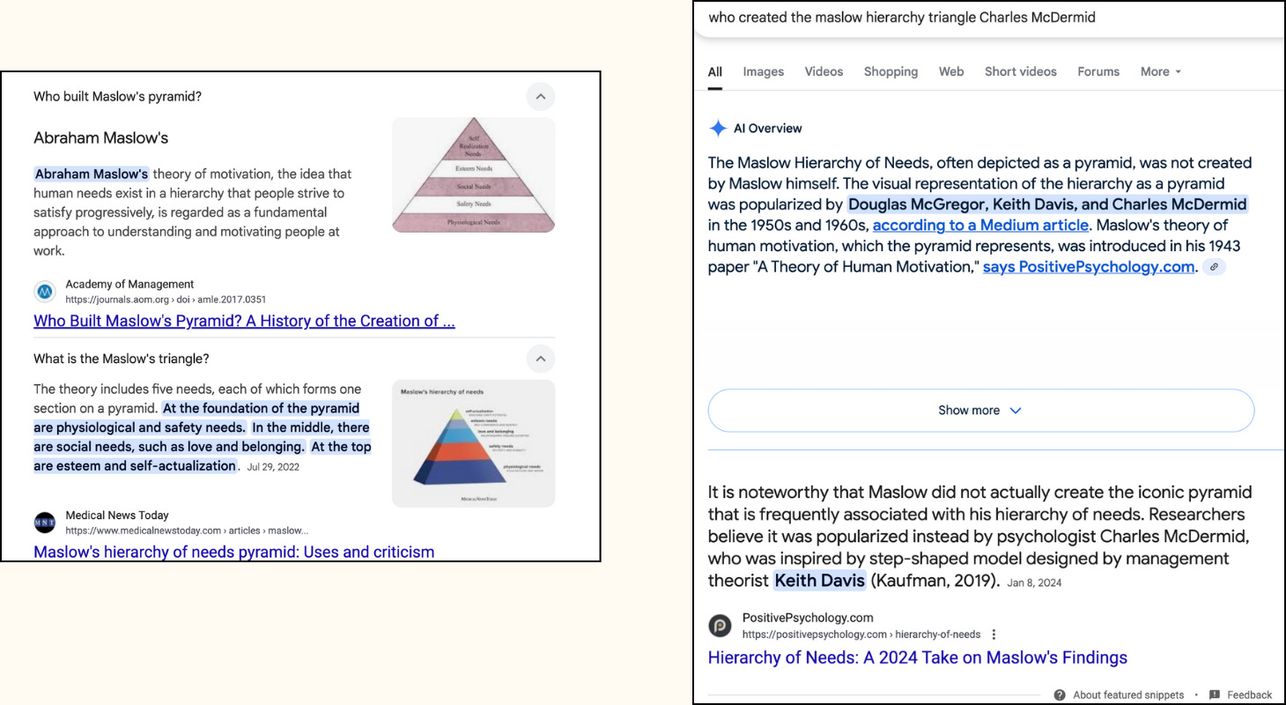The width and height of the screenshot is (1286, 705).
Task: Click the AI Overview sparkle icon
Action: click(718, 129)
